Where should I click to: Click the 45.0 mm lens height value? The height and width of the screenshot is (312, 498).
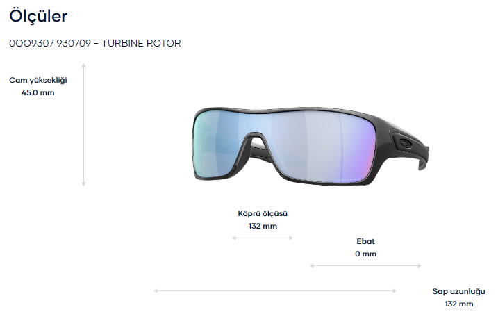[38, 93]
